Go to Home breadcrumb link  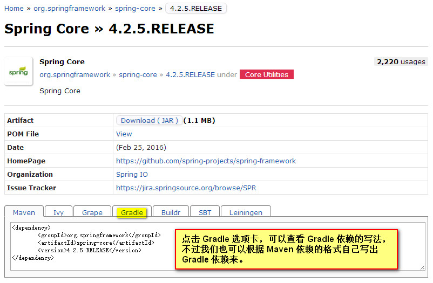[14, 9]
